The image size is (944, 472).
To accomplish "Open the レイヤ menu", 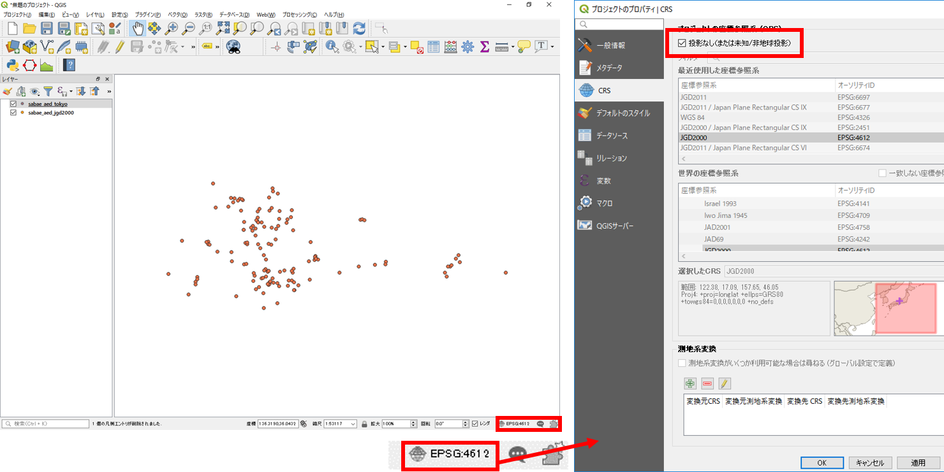I will tap(95, 14).
